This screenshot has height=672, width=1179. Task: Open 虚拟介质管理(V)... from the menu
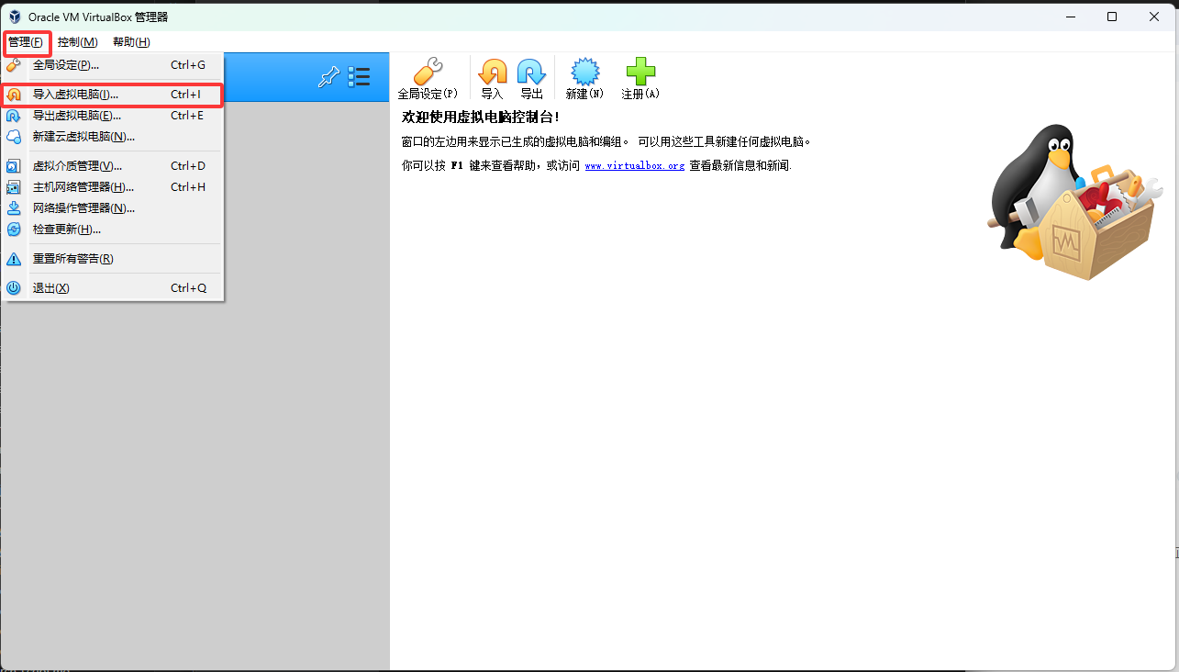click(x=77, y=166)
